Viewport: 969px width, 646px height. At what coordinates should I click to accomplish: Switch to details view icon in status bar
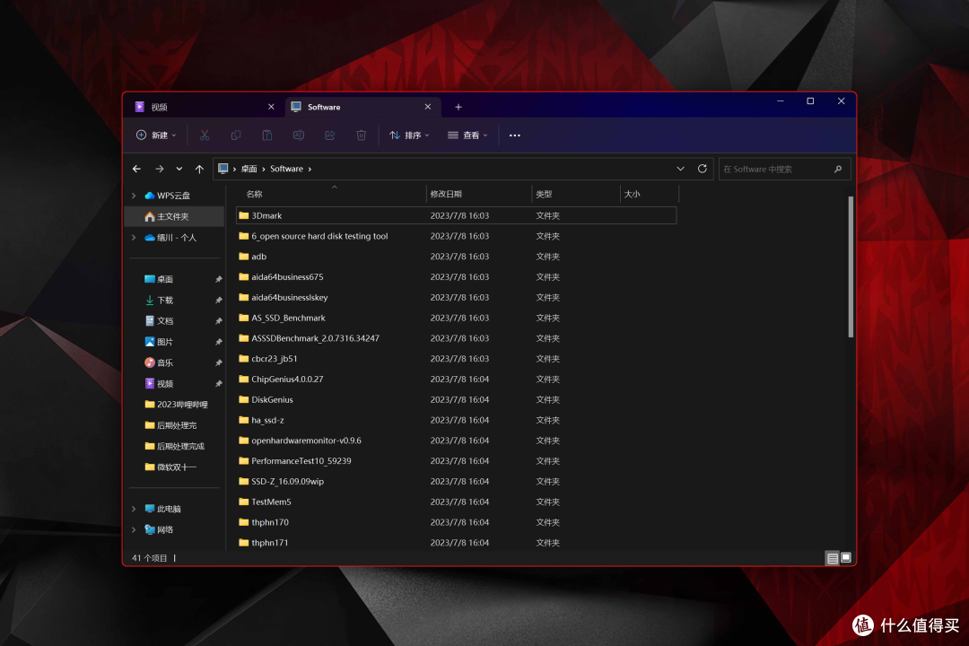[833, 558]
